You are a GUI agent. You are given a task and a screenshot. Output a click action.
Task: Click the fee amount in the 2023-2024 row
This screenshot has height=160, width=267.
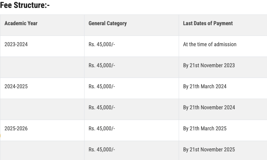pos(102,44)
